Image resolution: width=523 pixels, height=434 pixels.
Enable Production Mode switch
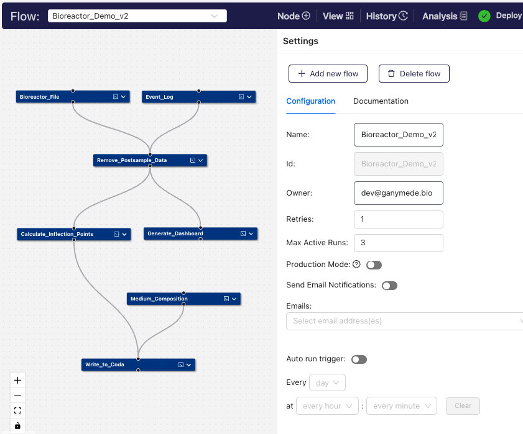click(374, 265)
